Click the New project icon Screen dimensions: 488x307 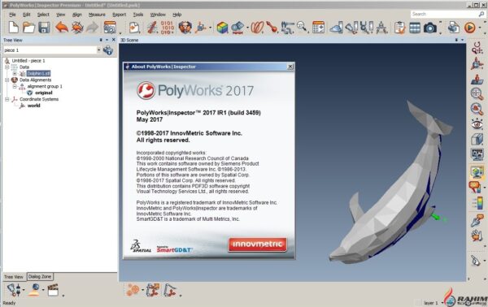[x=13, y=28]
